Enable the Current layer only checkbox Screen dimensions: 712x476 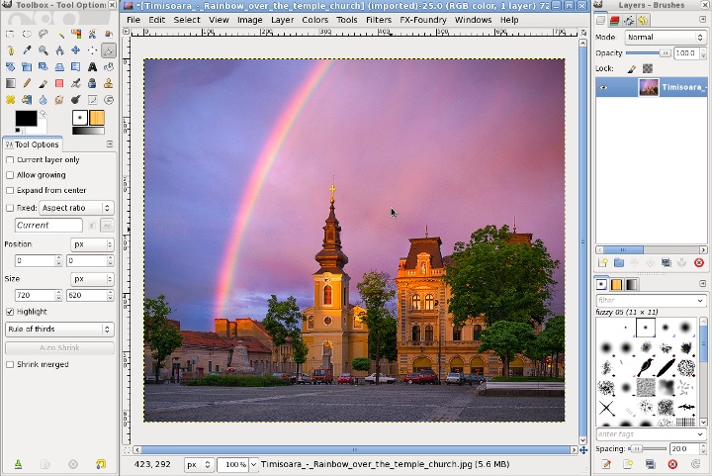pos(10,160)
